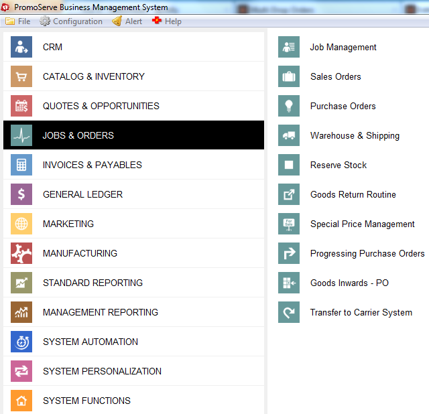This screenshot has height=414, width=429.
Task: Launch Sales Orders text link
Action: pyautogui.click(x=336, y=76)
